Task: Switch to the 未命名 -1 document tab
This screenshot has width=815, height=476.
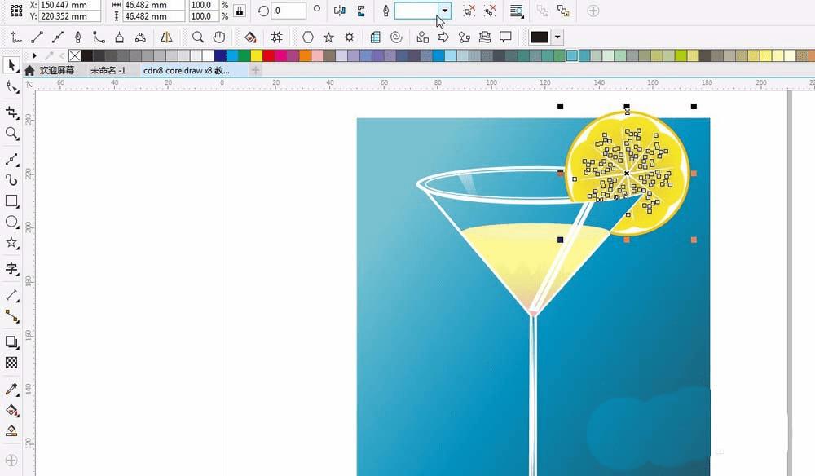Action: [x=108, y=70]
